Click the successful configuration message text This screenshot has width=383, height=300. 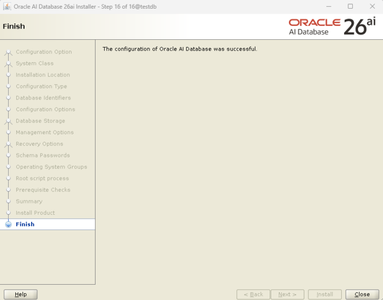pos(180,49)
